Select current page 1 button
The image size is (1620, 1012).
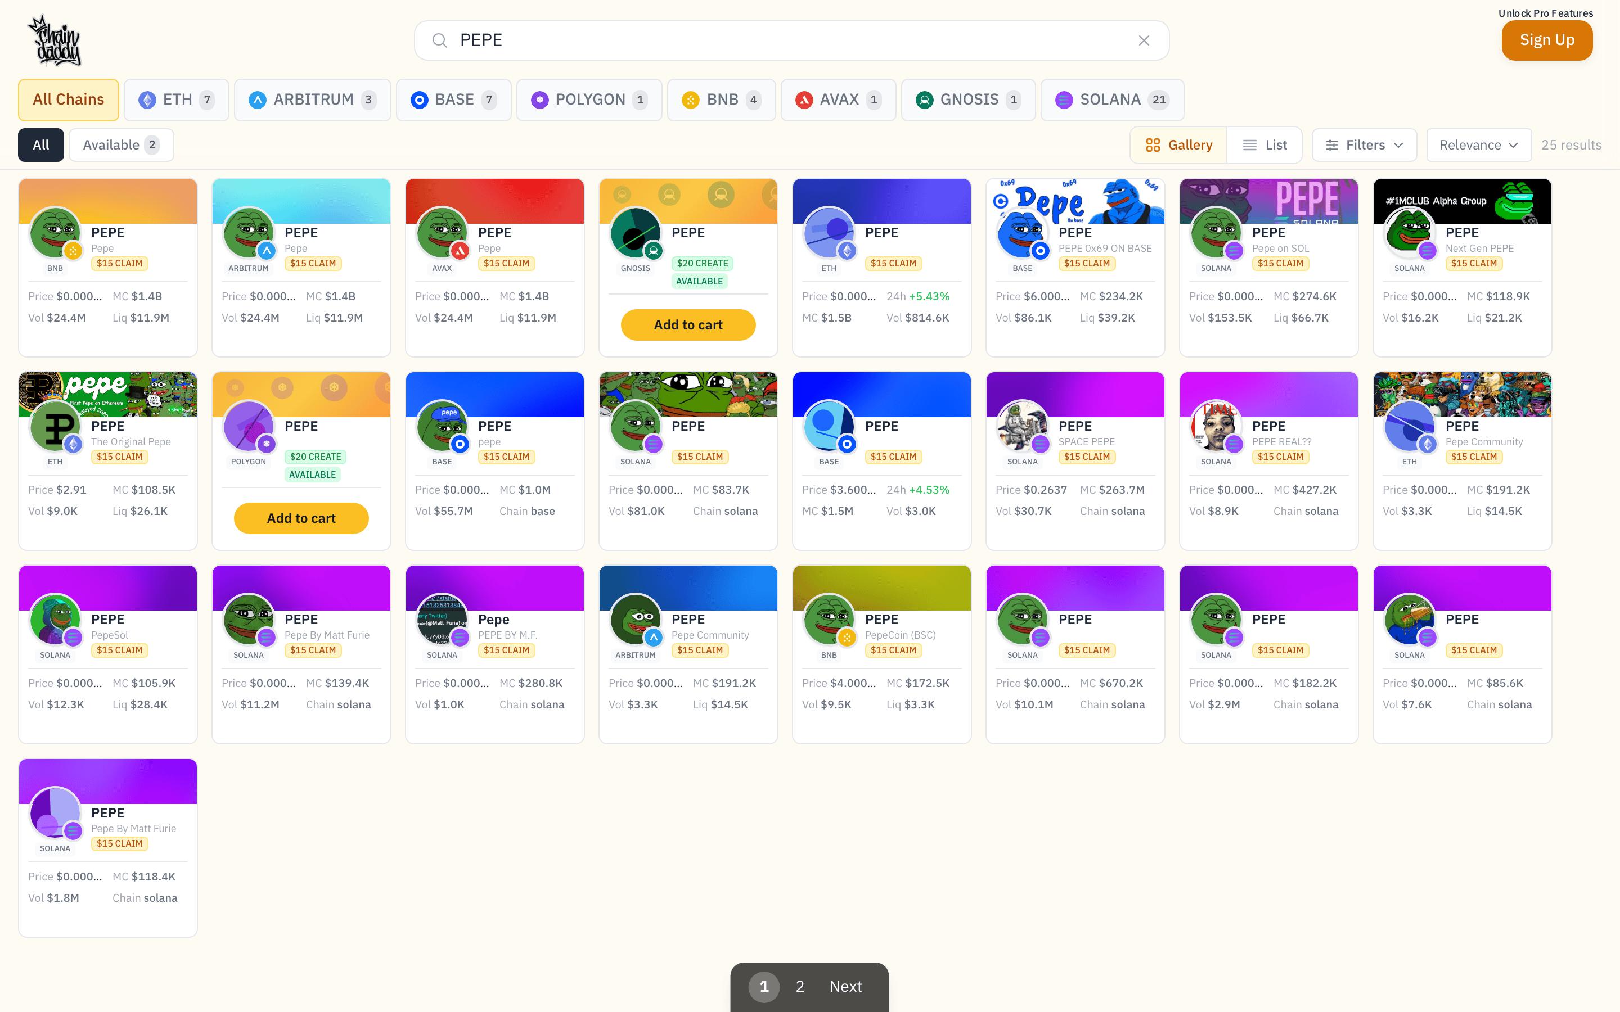click(764, 987)
